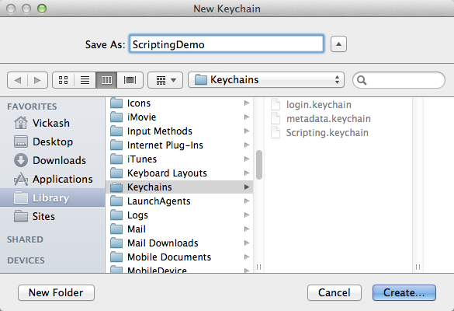Image resolution: width=454 pixels, height=311 pixels.
Task: Click in the search field
Action: (x=399, y=80)
